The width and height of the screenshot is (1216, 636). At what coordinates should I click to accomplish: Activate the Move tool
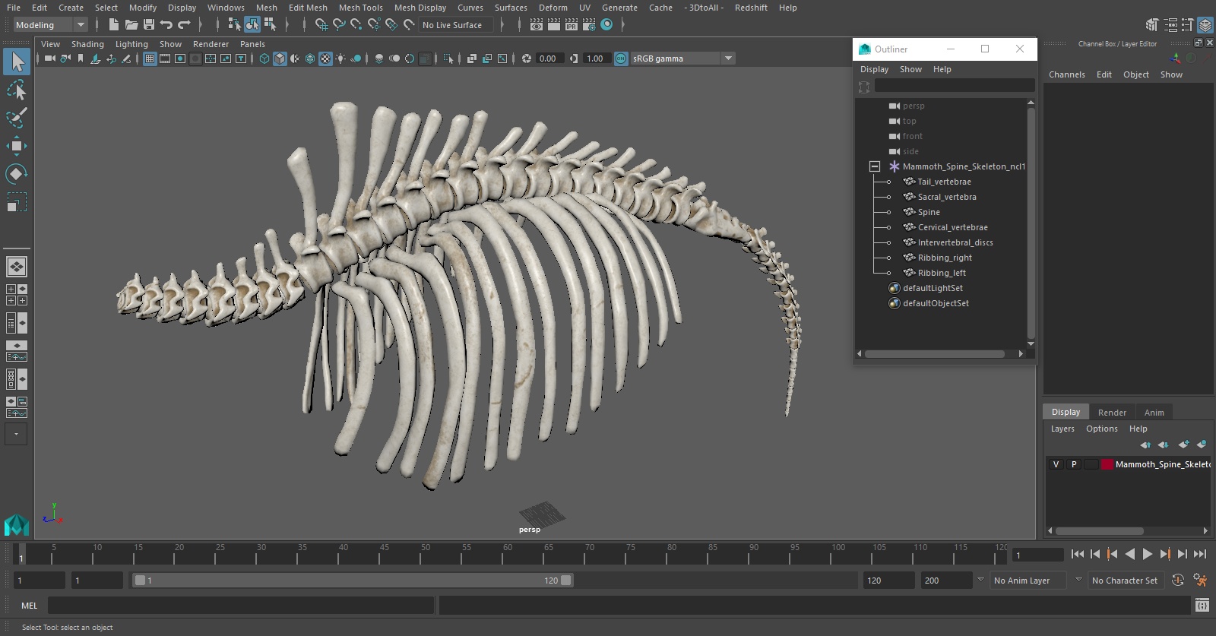pos(17,146)
